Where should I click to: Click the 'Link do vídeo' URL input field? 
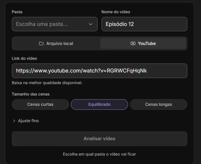point(99,71)
